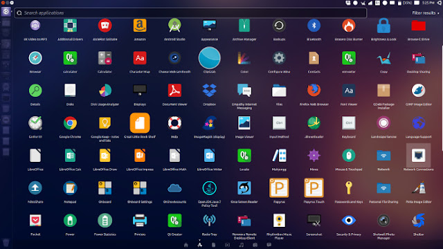Open Great Little Book Shelf
443x249 pixels.
point(140,123)
